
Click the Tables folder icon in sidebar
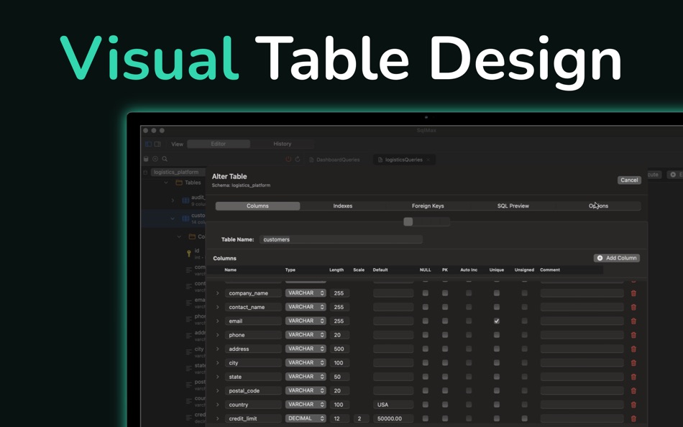(x=179, y=183)
